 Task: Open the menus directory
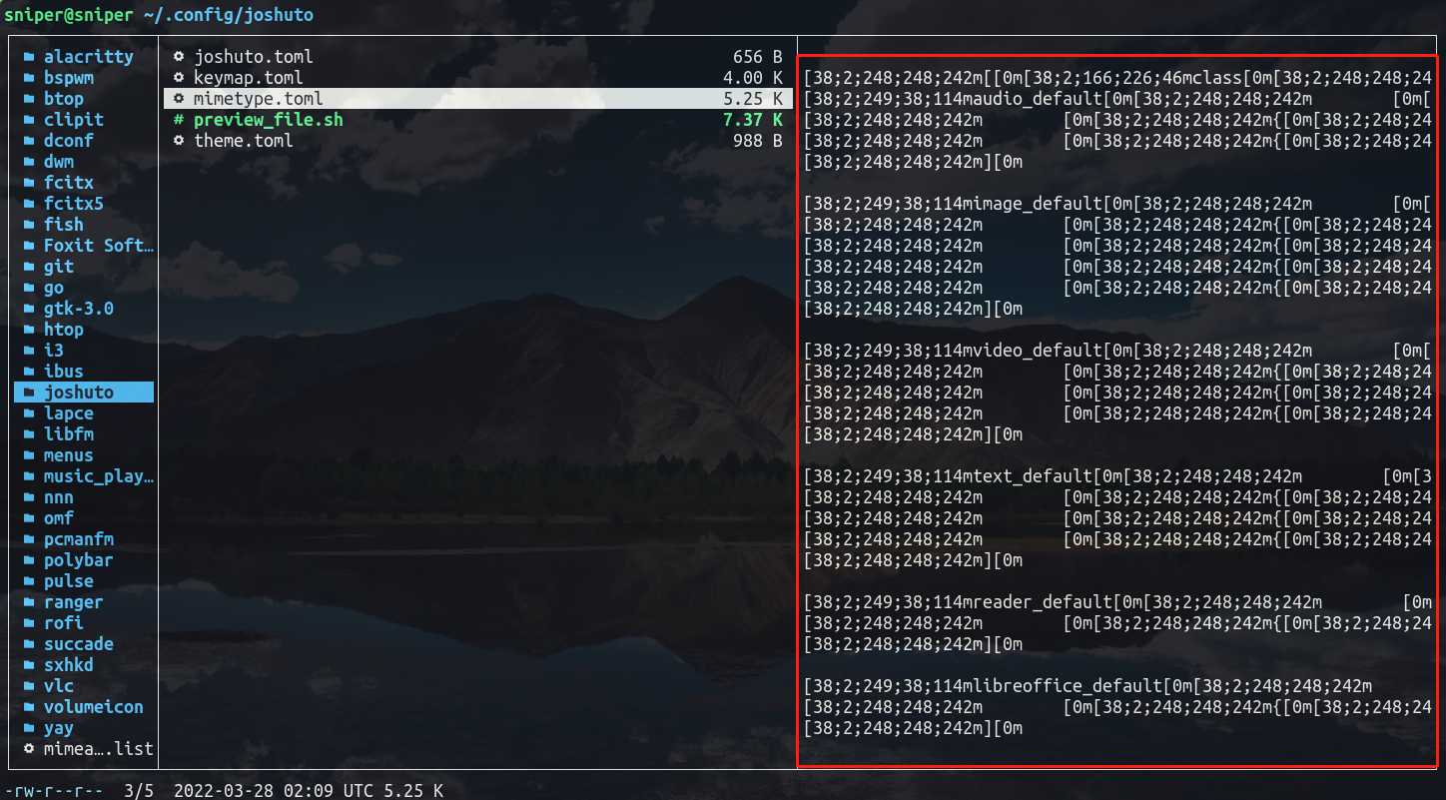pos(69,455)
